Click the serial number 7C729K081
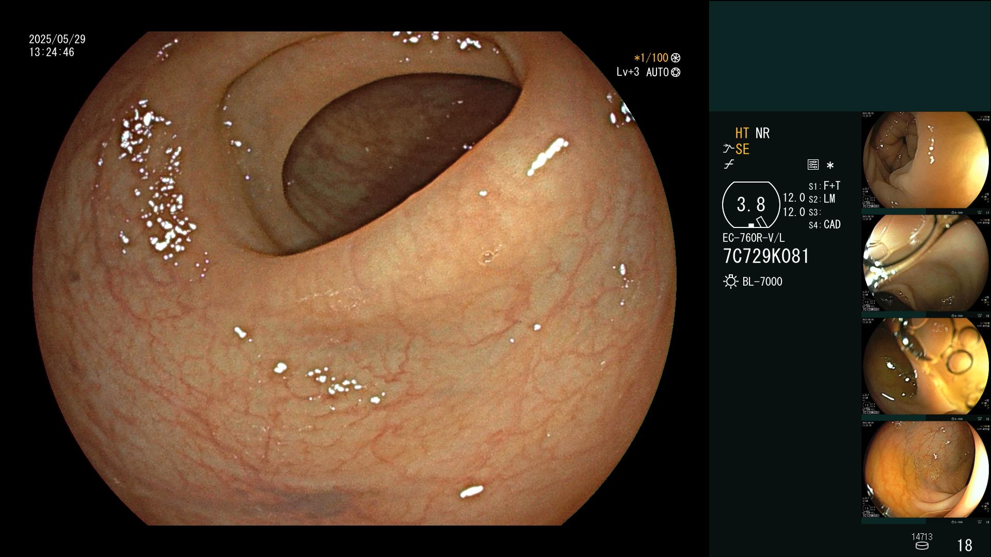This screenshot has width=991, height=557. (x=766, y=256)
